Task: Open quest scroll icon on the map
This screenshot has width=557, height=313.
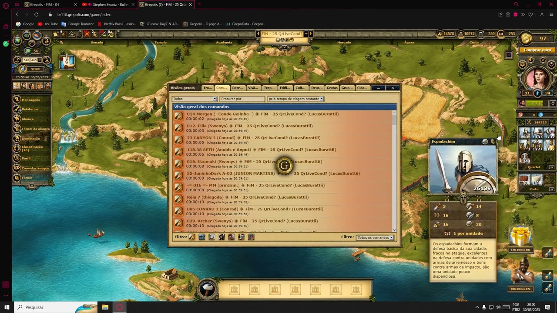Action: coord(67,62)
